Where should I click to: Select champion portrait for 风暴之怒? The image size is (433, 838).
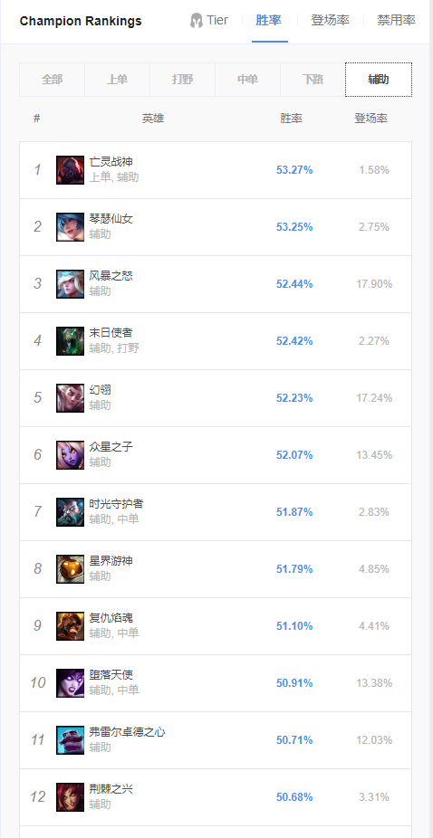(x=70, y=284)
